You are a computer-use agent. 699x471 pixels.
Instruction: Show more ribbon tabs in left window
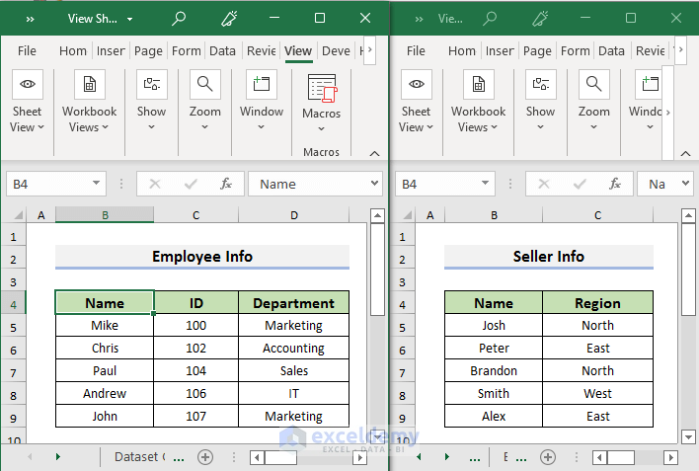[369, 49]
